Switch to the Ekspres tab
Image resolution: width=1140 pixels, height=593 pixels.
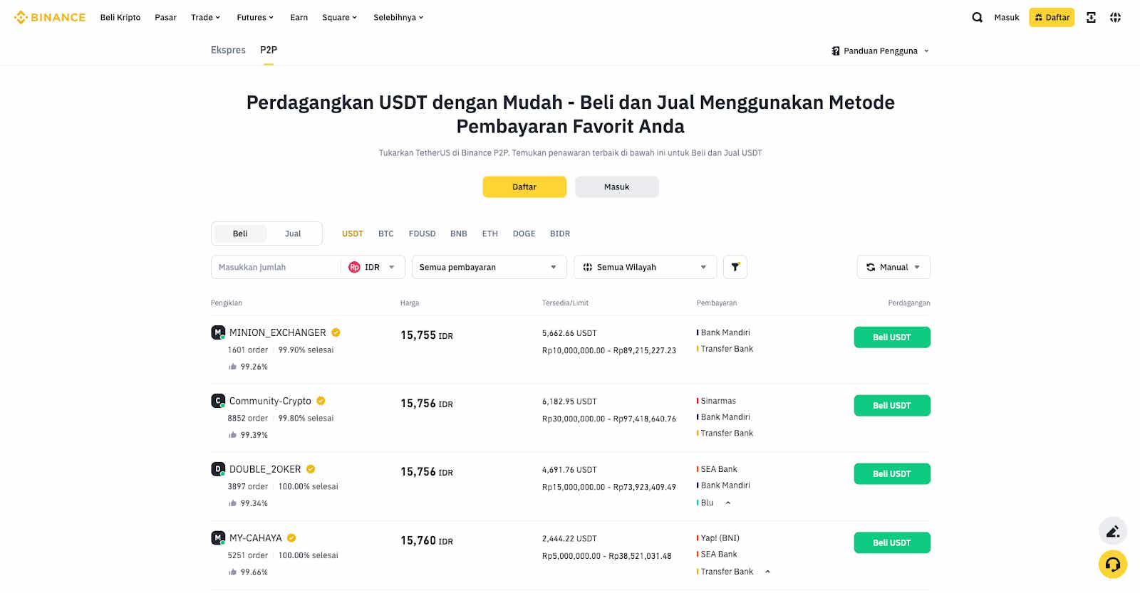point(228,50)
